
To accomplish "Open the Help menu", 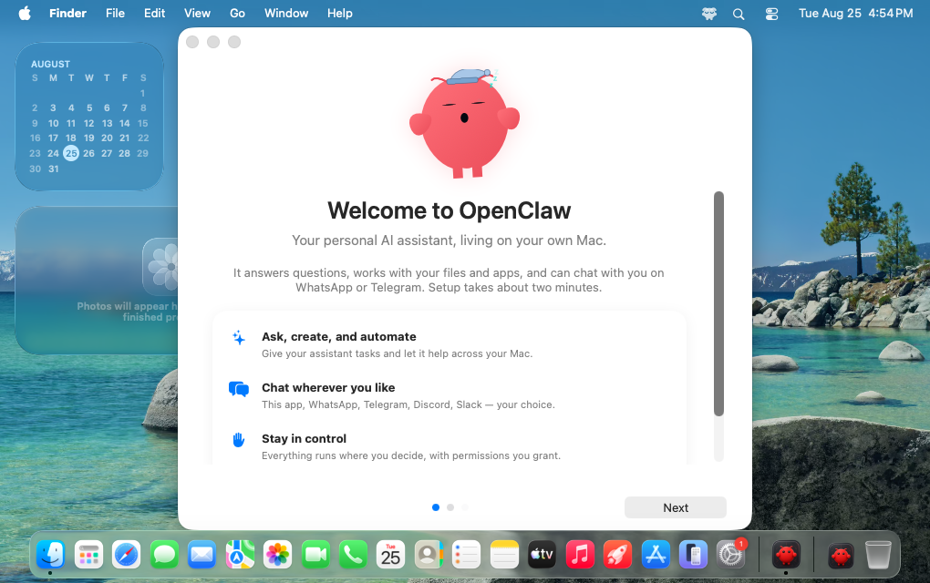I will (x=340, y=13).
